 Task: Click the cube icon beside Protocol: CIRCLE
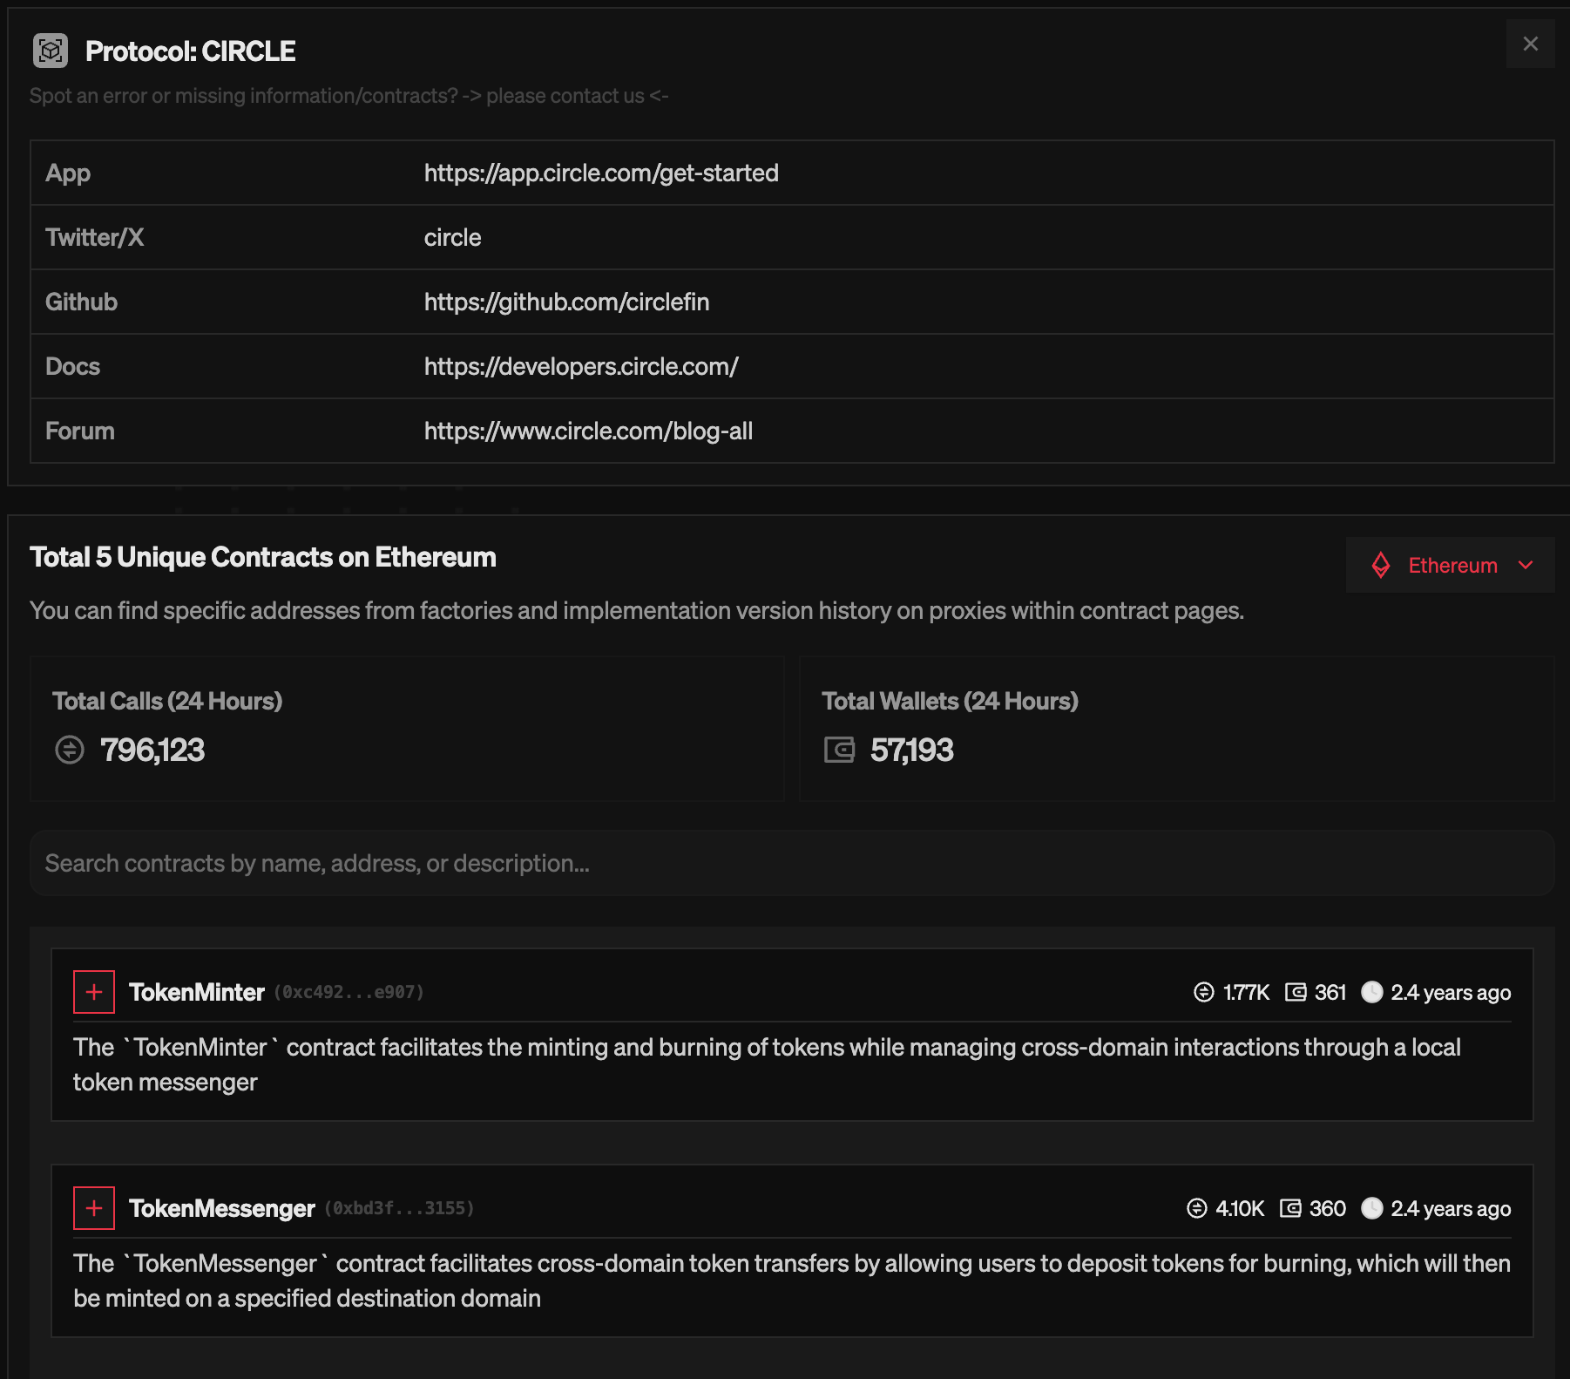52,51
